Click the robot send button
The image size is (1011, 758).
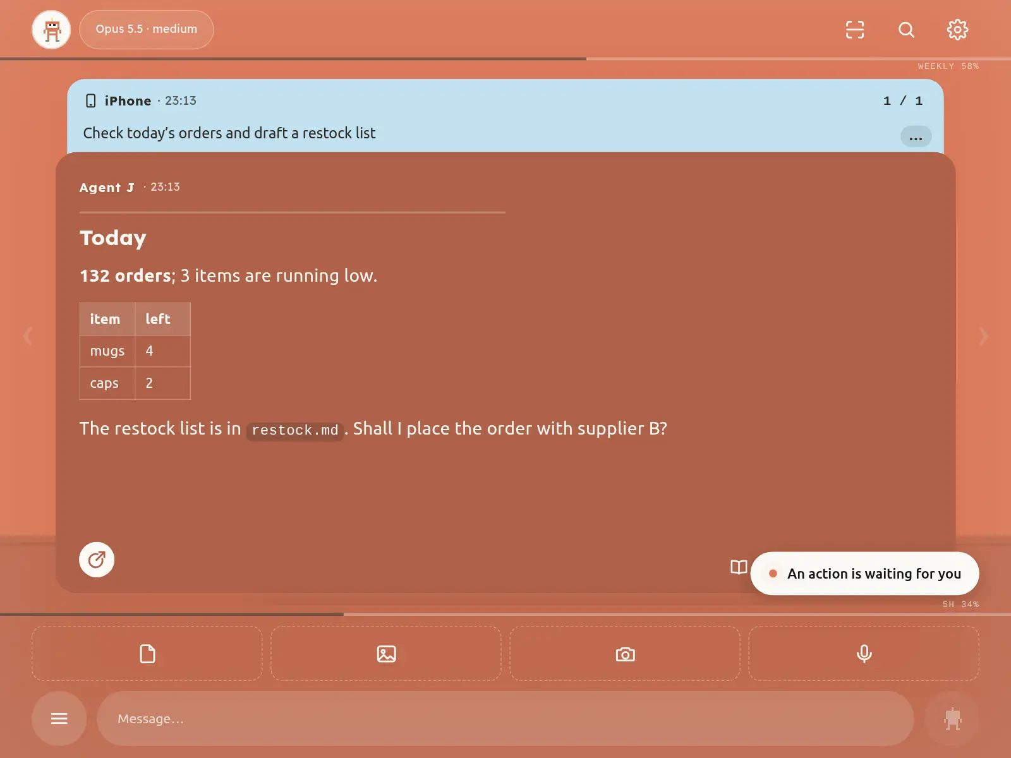pos(952,718)
